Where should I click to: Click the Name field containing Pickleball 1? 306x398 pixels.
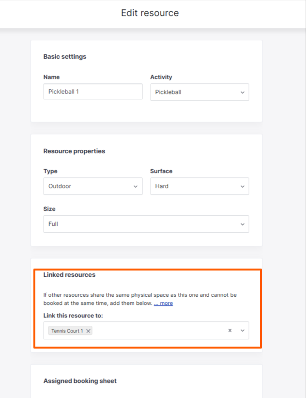(93, 92)
